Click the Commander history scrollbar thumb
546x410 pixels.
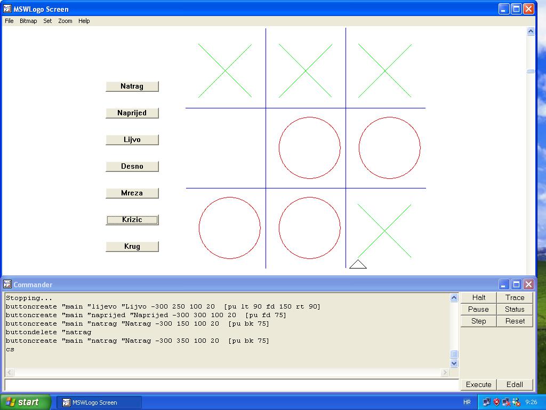[454, 354]
